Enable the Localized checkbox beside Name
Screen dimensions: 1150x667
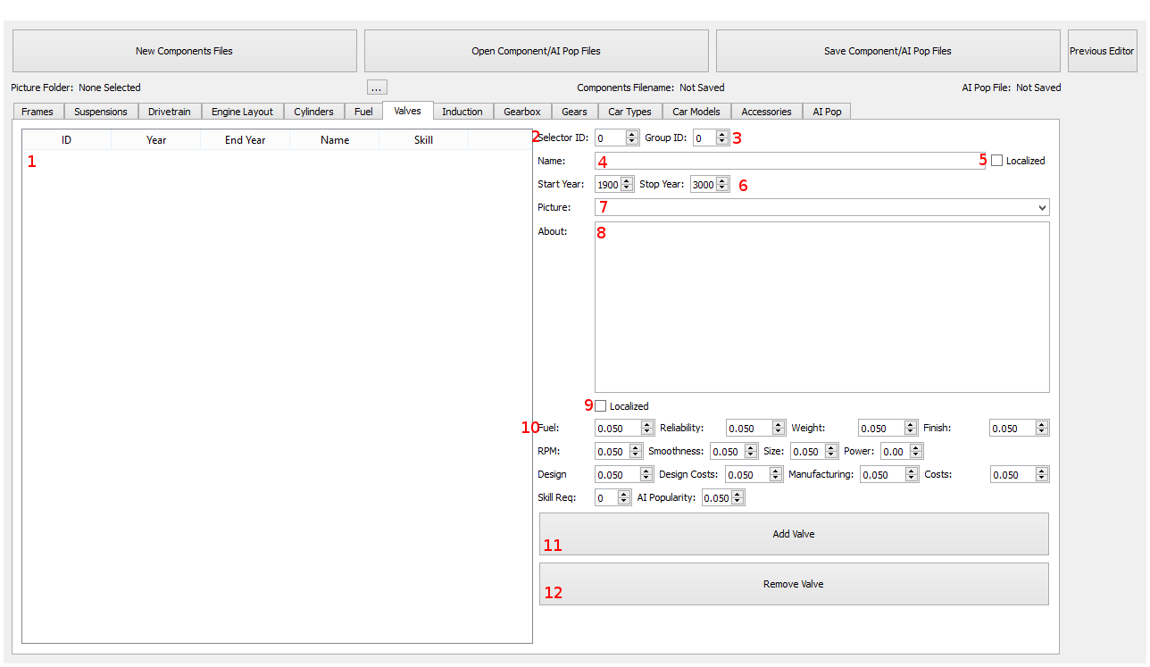(x=996, y=161)
